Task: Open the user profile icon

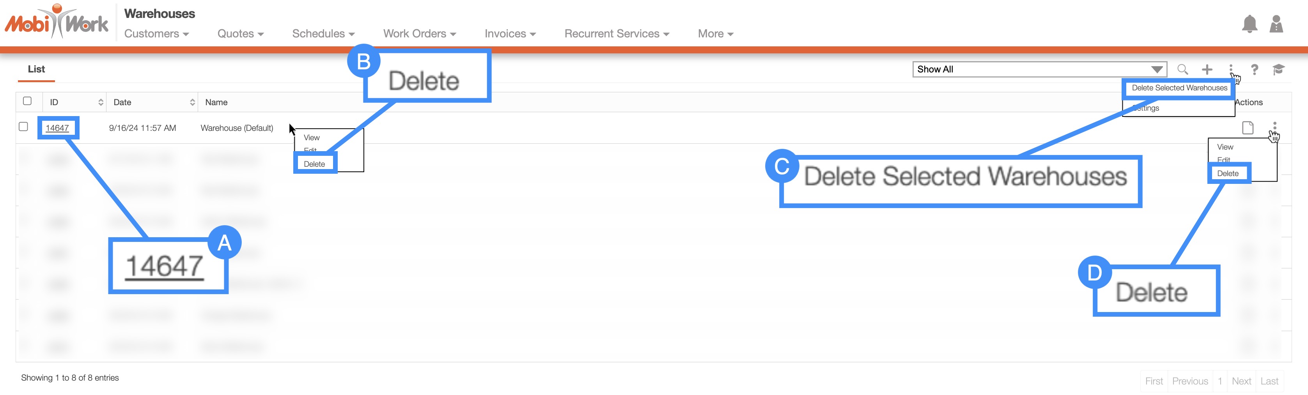Action: [x=1276, y=24]
